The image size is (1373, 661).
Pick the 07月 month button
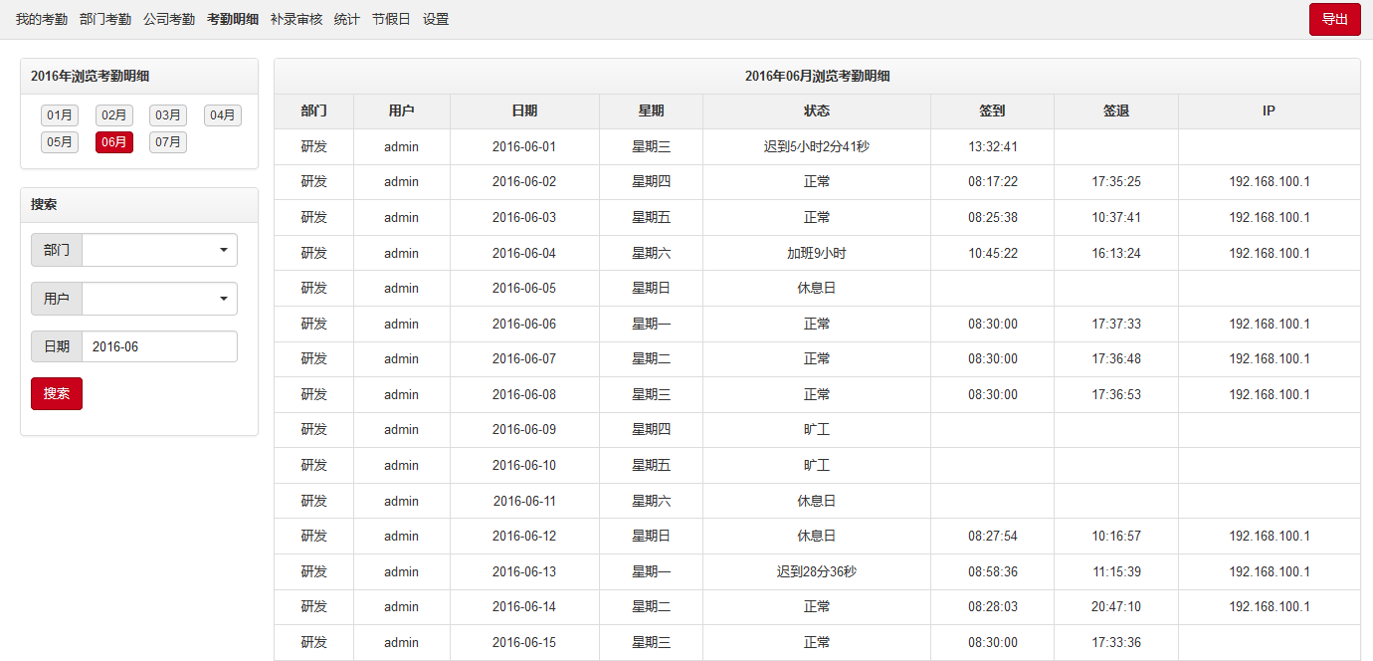coord(168,142)
